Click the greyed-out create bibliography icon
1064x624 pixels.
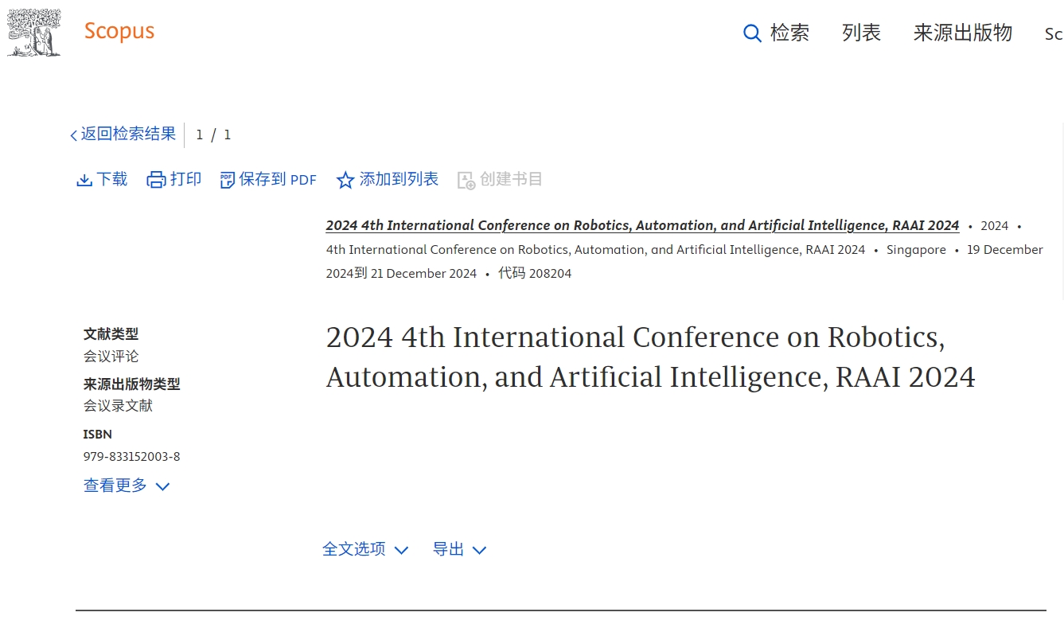466,181
